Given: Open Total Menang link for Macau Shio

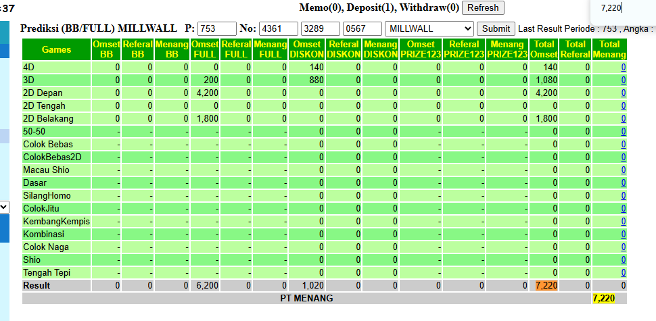Looking at the screenshot, I should (624, 170).
